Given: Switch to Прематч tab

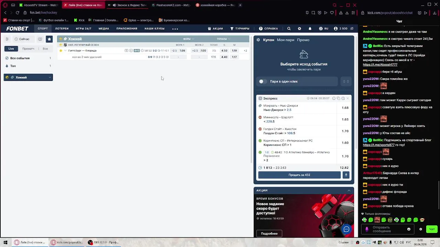Looking at the screenshot, I should click(x=28, y=49).
